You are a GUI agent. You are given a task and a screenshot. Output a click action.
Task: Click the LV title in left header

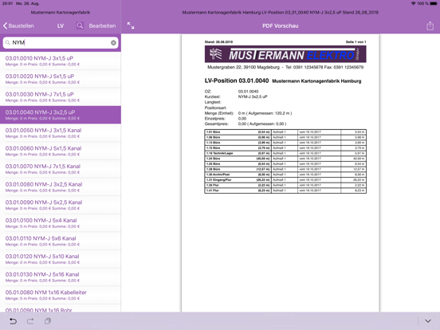[61, 26]
